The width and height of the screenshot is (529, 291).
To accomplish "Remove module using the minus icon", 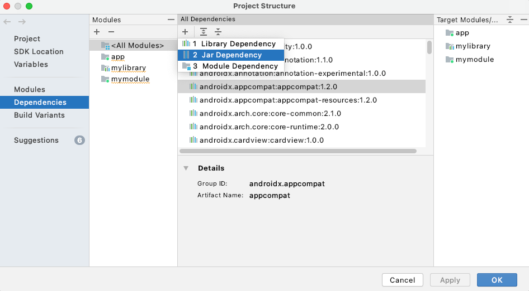I will pyautogui.click(x=111, y=32).
